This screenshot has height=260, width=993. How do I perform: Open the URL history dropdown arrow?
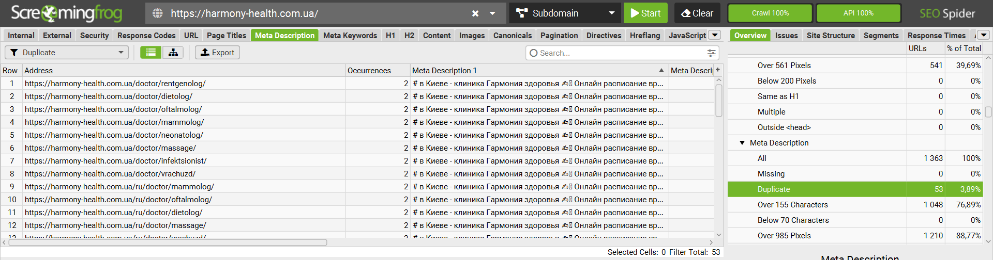point(492,13)
